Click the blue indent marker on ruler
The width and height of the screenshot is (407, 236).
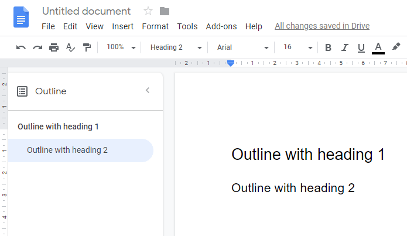231,63
